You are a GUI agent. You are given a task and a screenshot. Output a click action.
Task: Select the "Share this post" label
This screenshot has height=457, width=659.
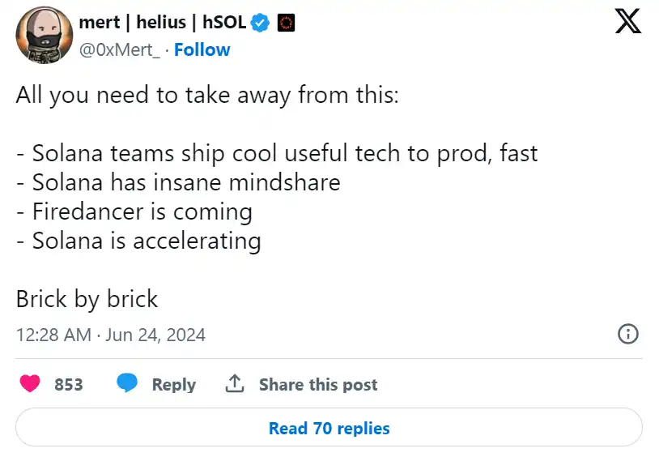[318, 385]
